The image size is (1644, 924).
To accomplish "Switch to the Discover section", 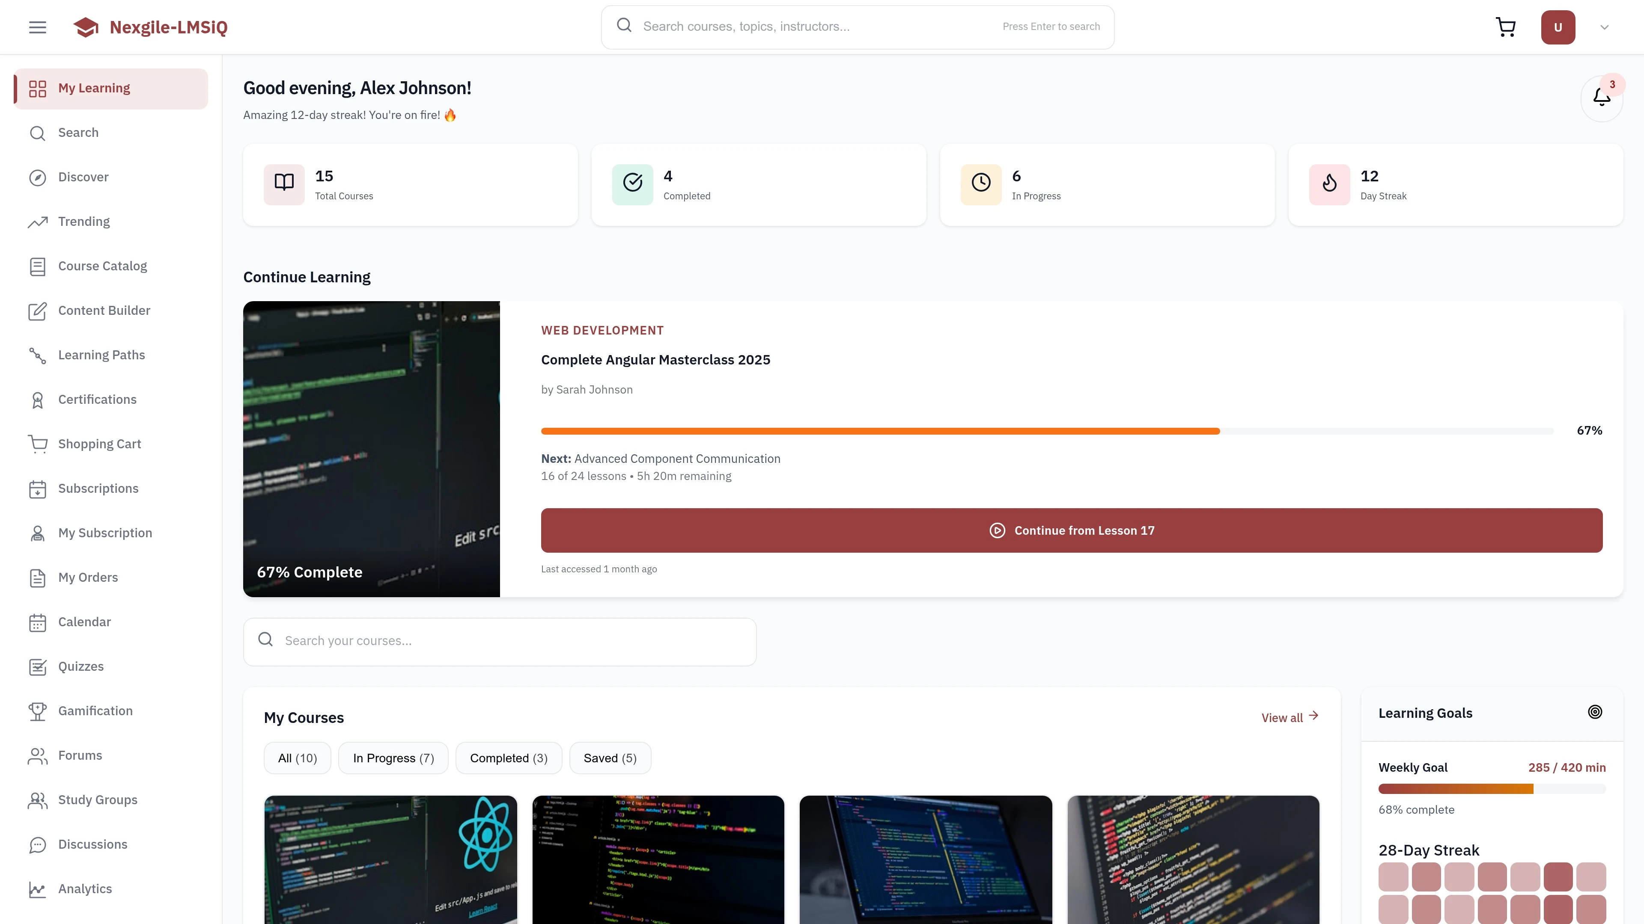I will point(83,177).
